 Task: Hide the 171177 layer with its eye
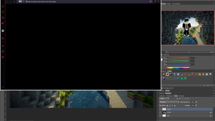[160, 113]
